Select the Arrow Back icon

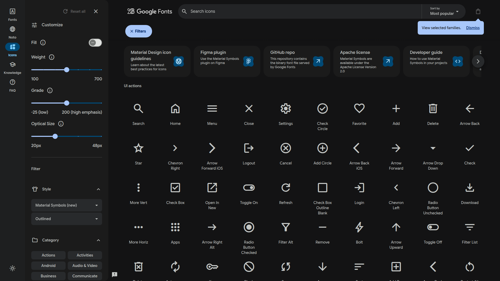point(470,108)
